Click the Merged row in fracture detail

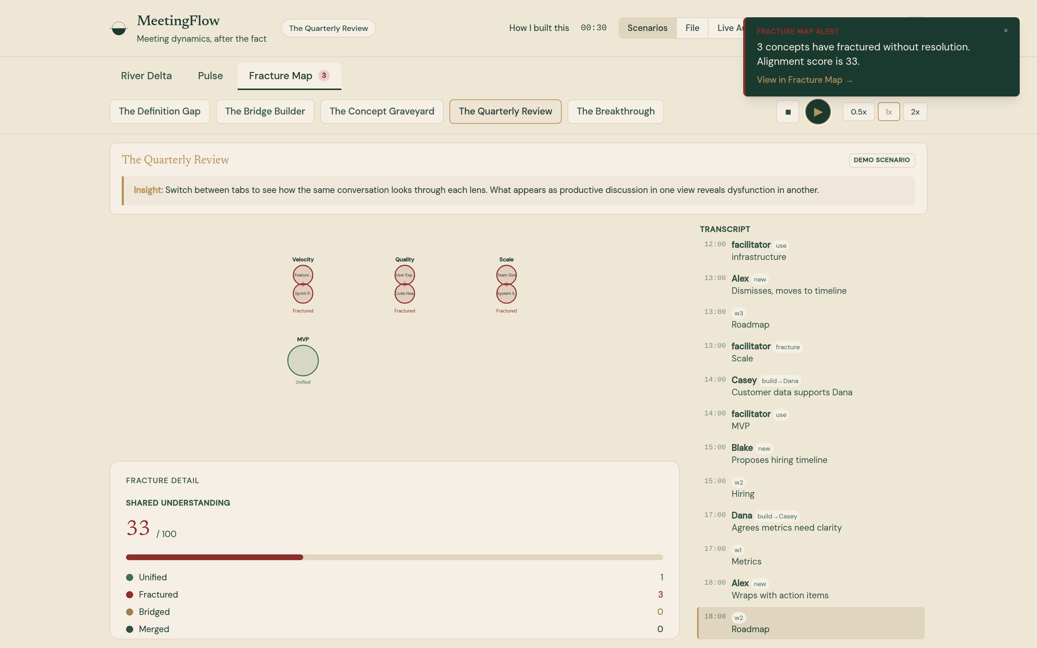394,629
